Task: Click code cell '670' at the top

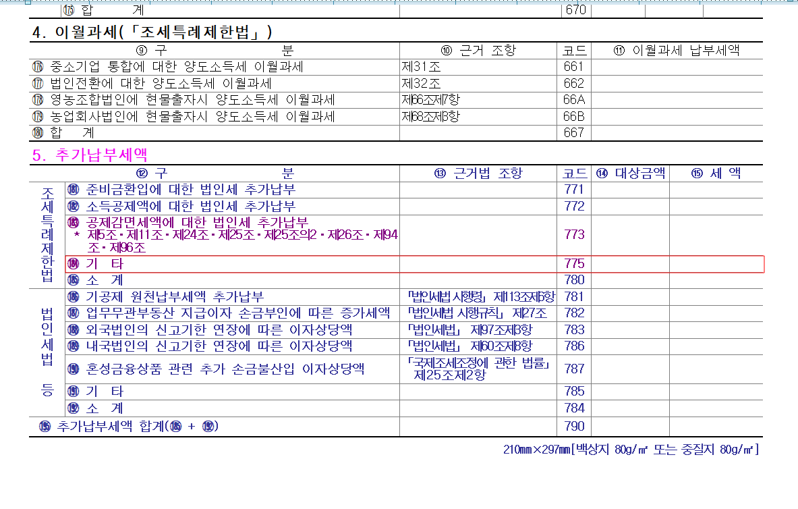Action: coord(576,9)
